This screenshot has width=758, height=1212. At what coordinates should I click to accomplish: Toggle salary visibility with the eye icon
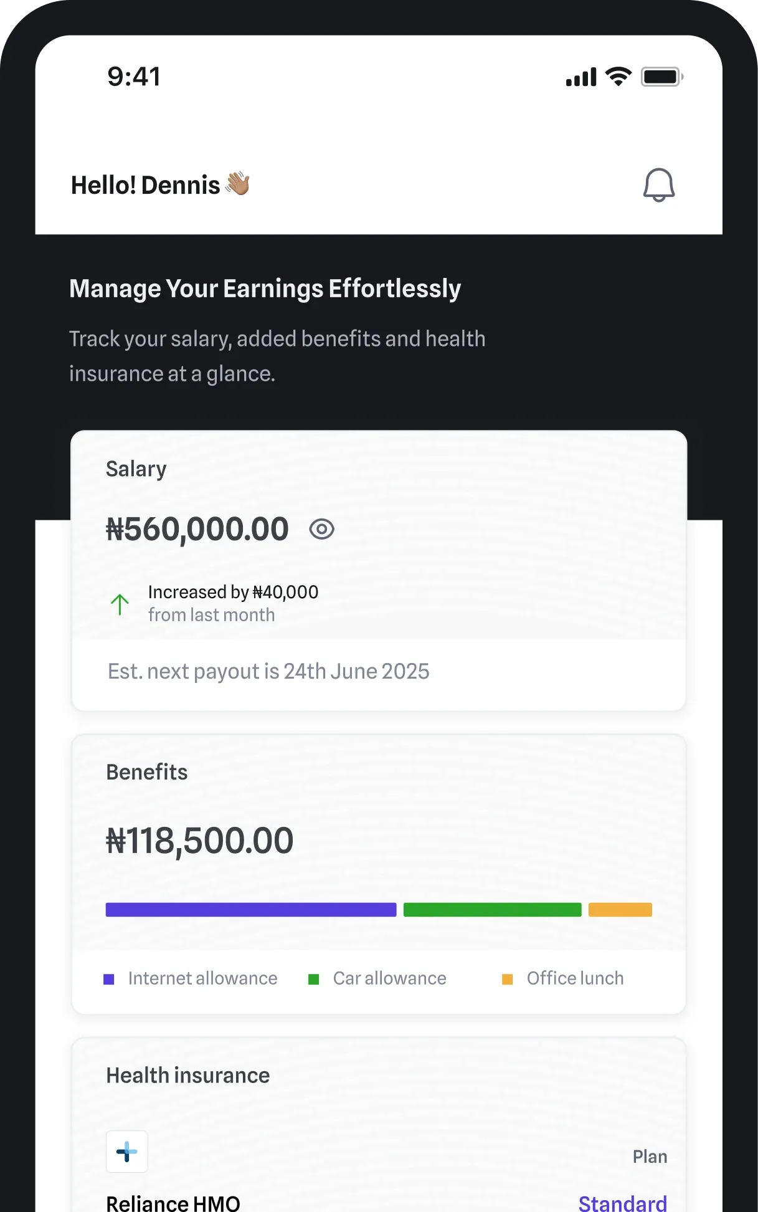click(x=321, y=530)
